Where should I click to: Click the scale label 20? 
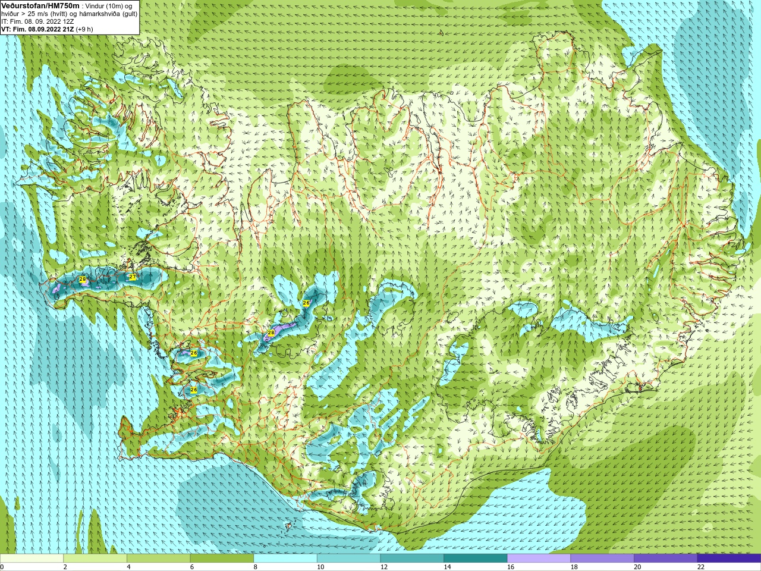click(x=637, y=567)
